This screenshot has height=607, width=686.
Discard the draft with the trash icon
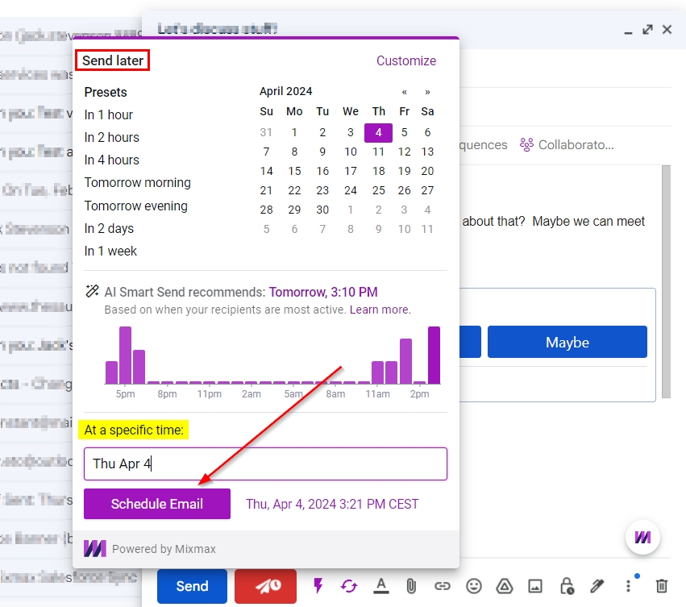[661, 586]
